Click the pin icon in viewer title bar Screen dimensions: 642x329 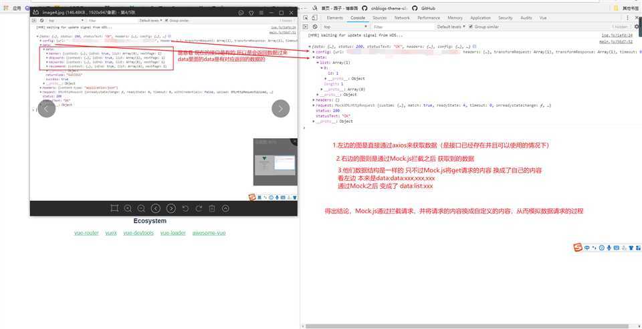[252, 13]
